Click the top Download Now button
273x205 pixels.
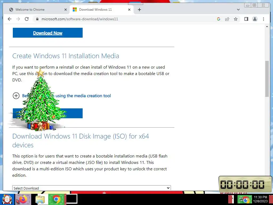[x=47, y=33]
